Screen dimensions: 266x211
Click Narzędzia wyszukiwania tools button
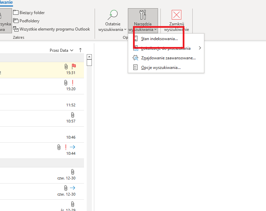pos(143,21)
